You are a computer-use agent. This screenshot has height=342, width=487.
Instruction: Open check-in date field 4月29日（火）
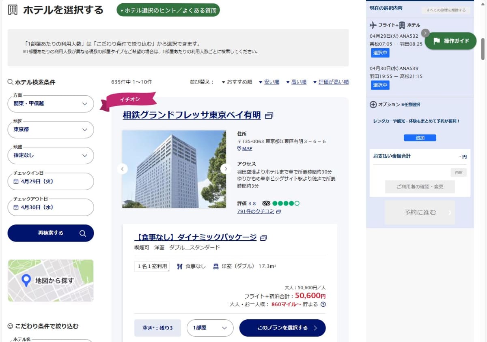point(51,182)
